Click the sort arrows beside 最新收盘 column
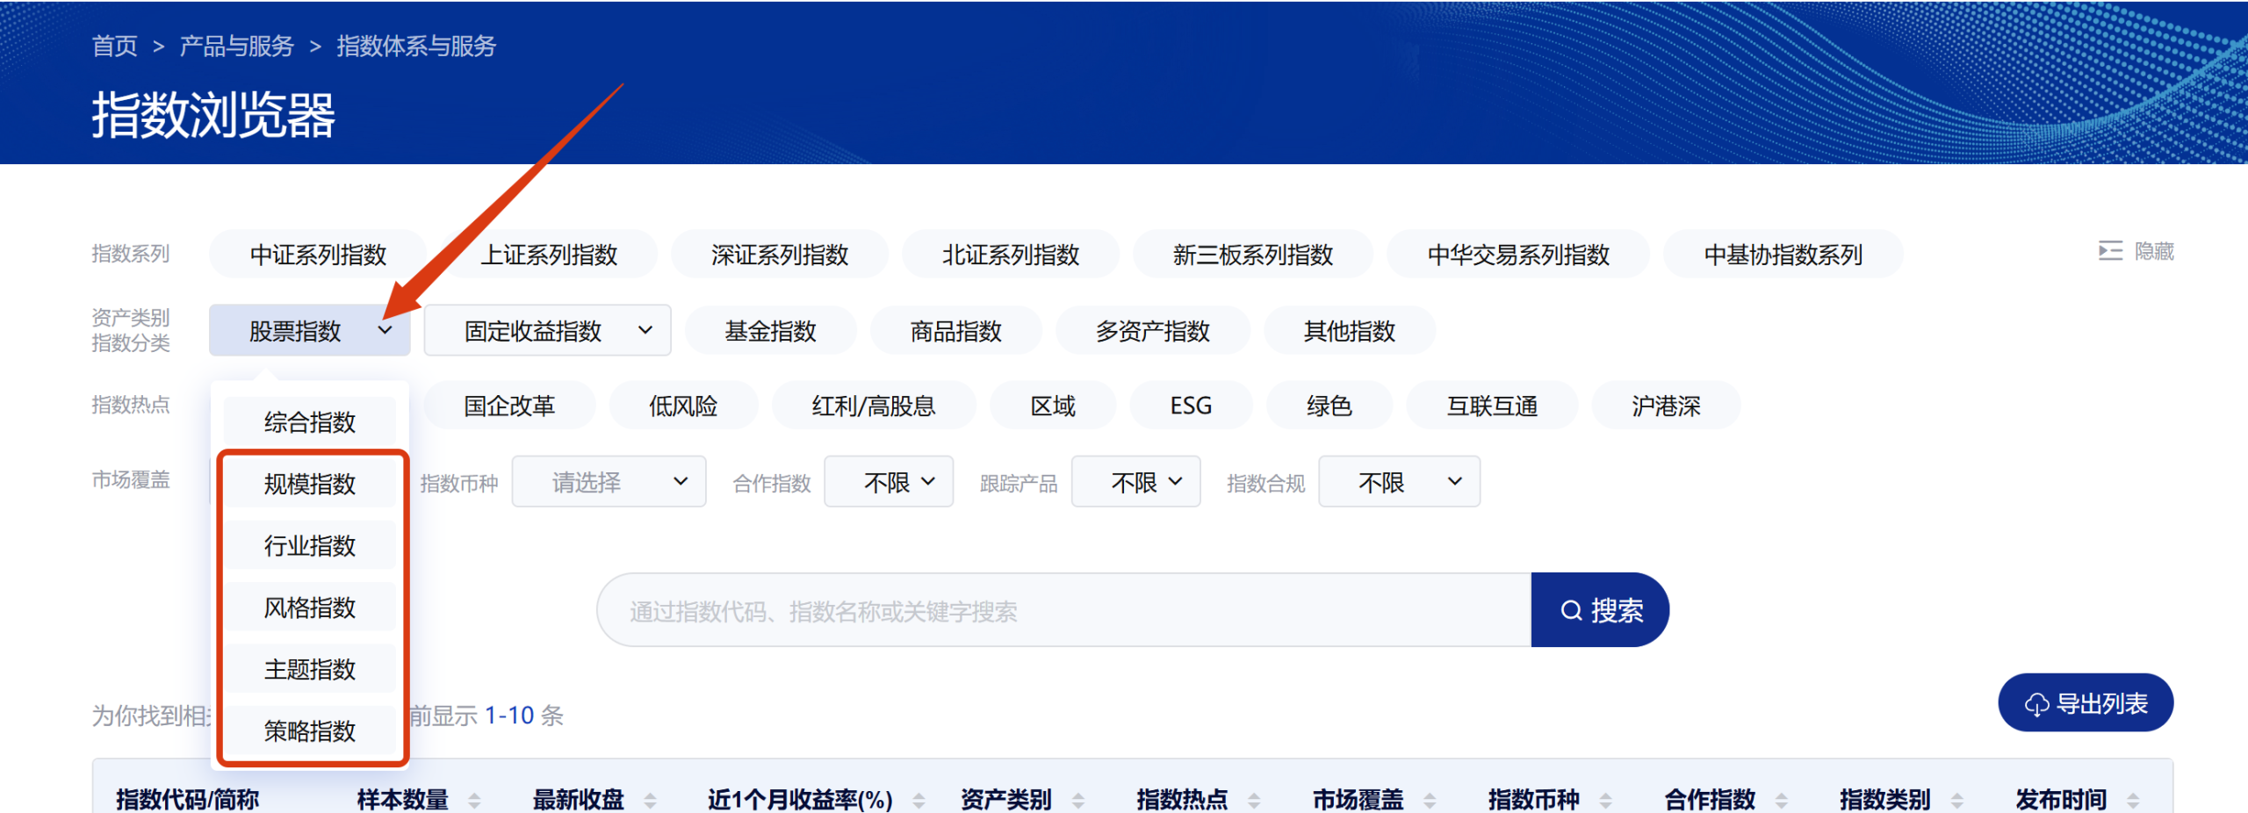Viewport: 2248px width, 813px height. pos(651,801)
